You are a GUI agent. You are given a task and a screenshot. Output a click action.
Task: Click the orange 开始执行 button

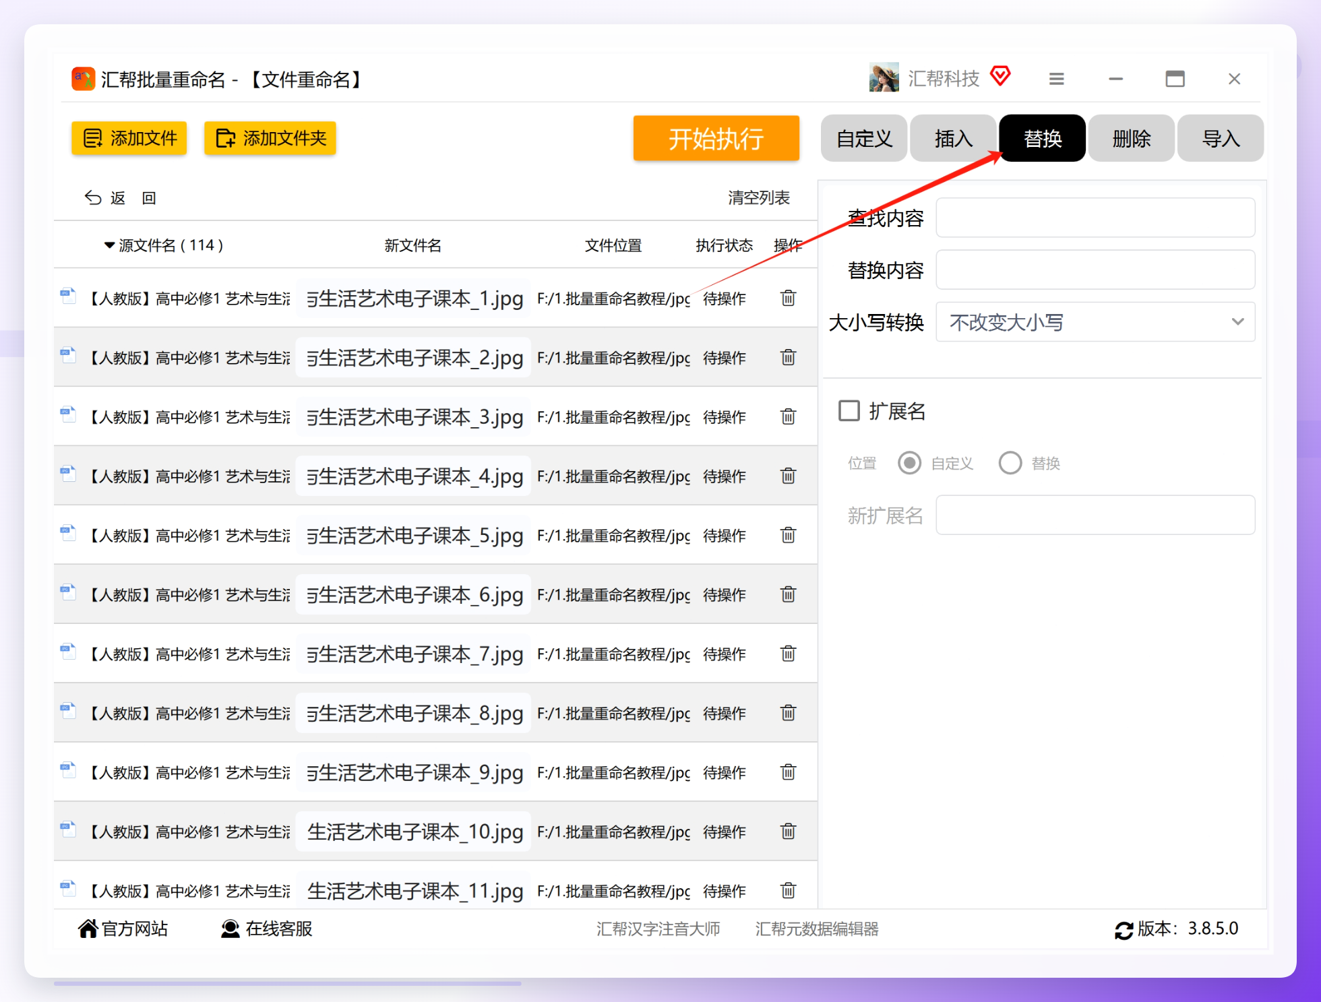pyautogui.click(x=716, y=138)
